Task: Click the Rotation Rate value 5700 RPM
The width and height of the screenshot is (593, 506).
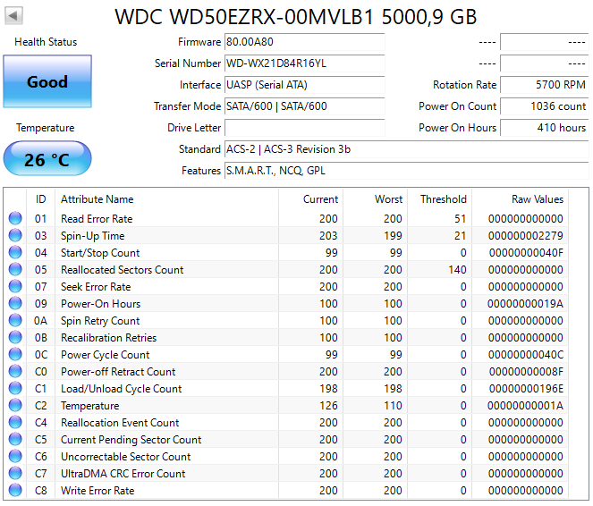Action: coord(544,85)
